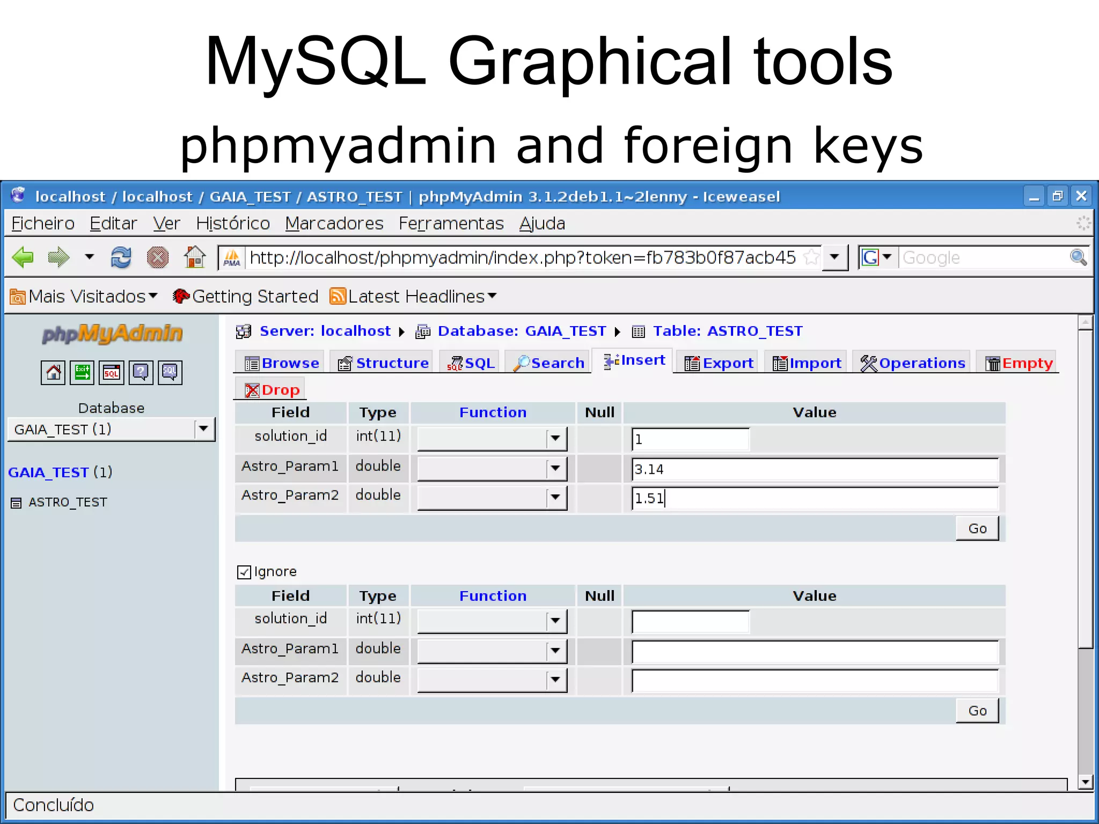Open Function dropdown for first Astro_Param1 row
The image size is (1099, 824).
click(x=492, y=469)
